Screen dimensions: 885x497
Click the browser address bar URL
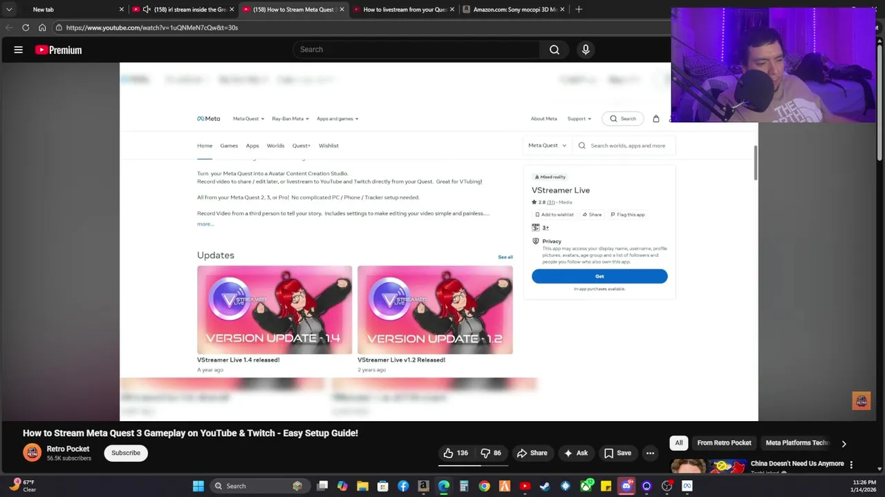click(152, 28)
